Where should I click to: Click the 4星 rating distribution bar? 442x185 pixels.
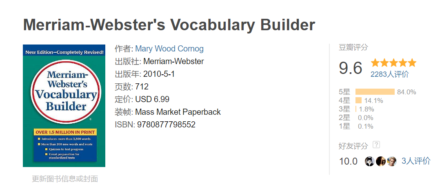pyautogui.click(x=358, y=100)
